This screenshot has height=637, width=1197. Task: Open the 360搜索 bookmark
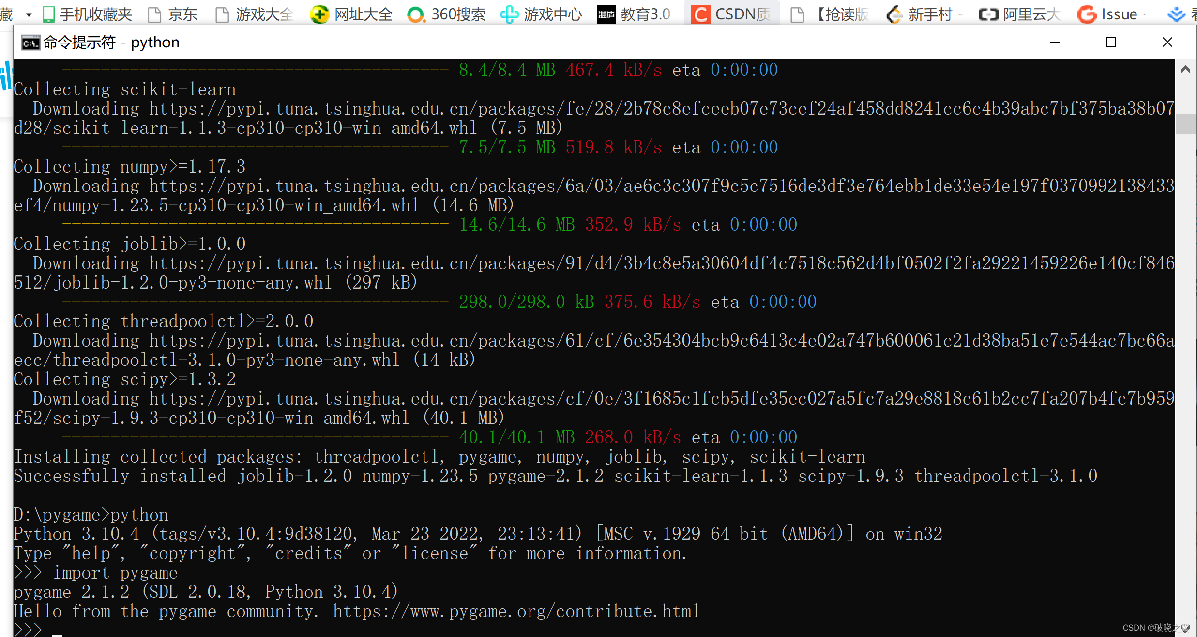(446, 14)
